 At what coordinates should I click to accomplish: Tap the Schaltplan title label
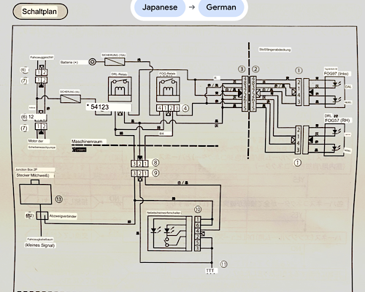point(39,12)
